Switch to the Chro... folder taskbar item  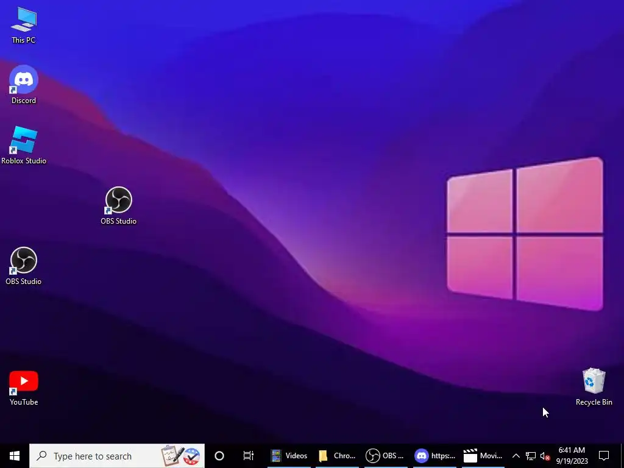338,456
